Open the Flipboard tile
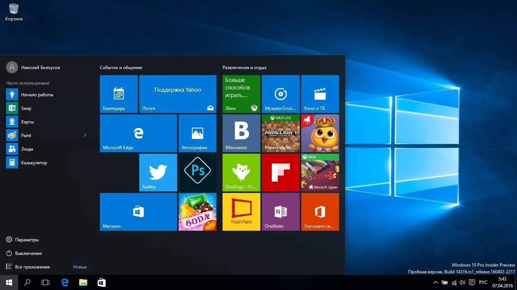The width and height of the screenshot is (517, 290). tap(281, 173)
